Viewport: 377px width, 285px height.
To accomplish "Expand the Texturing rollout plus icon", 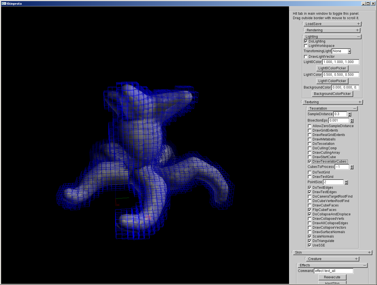I will [x=360, y=102].
